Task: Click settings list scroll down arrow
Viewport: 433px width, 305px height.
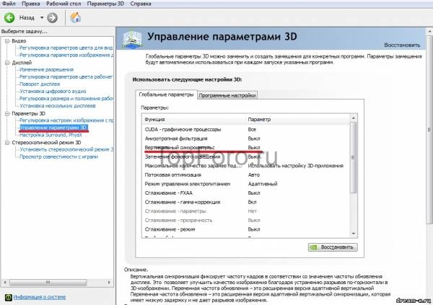Action: (x=354, y=234)
